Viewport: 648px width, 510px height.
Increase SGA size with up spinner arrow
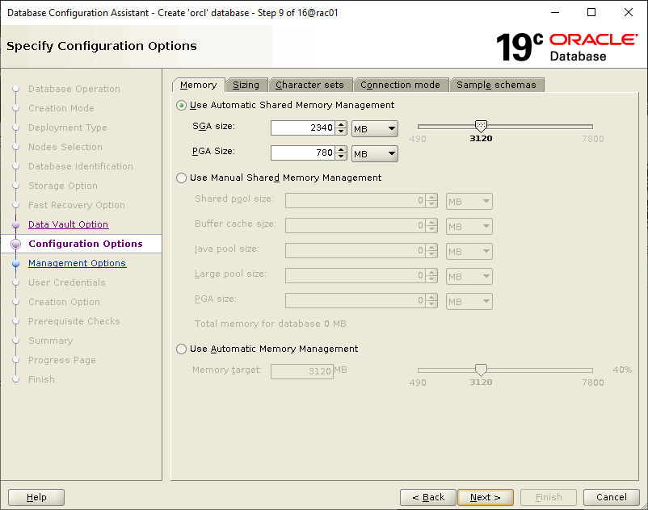(x=341, y=124)
